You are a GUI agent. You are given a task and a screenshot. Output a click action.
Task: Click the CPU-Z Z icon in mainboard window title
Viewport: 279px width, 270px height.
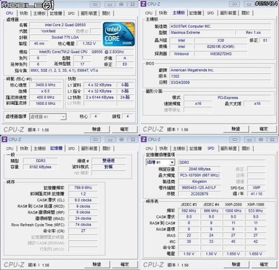(x=143, y=4)
